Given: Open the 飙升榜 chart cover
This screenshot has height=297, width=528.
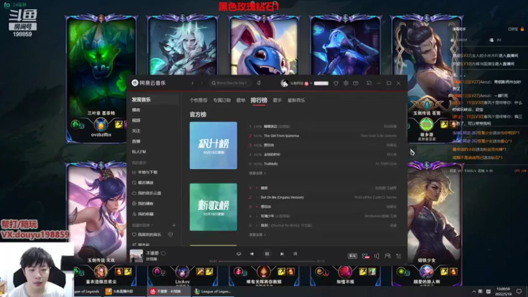Looking at the screenshot, I should tap(213, 145).
